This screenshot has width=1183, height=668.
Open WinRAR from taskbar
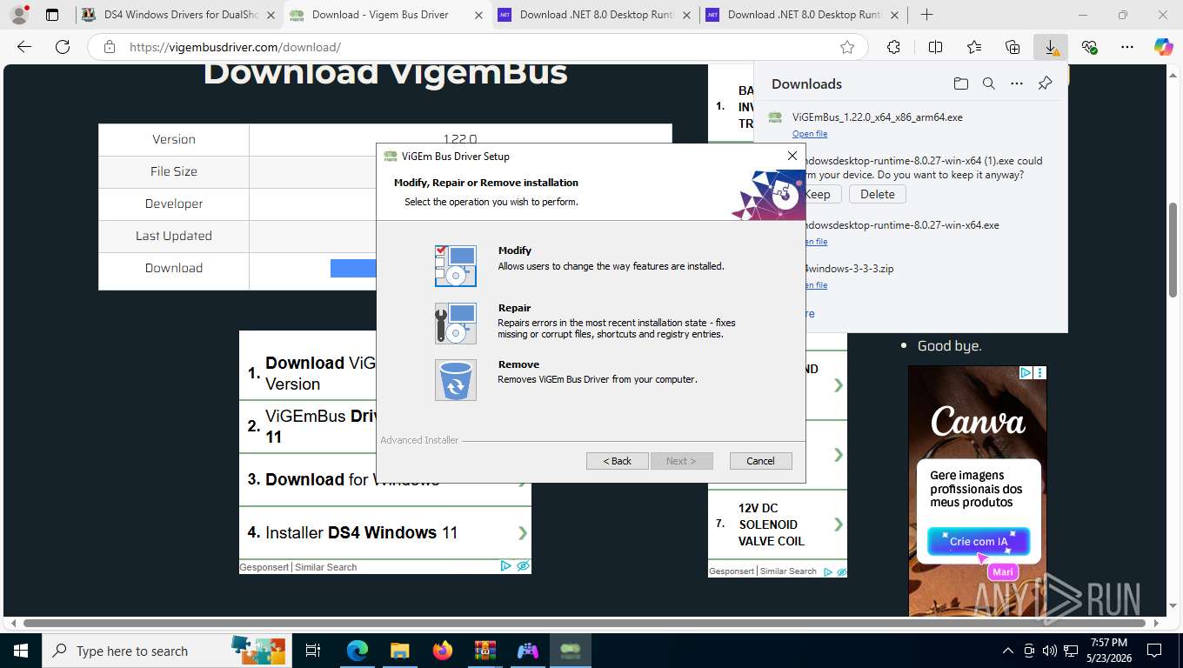pyautogui.click(x=485, y=651)
